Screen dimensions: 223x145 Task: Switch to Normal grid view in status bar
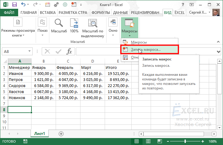pyautogui.click(x=136, y=141)
